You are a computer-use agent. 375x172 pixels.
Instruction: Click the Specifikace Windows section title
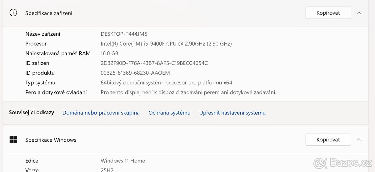[51, 140]
